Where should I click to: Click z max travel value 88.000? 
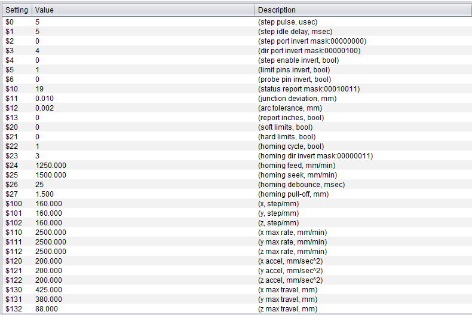(x=47, y=309)
